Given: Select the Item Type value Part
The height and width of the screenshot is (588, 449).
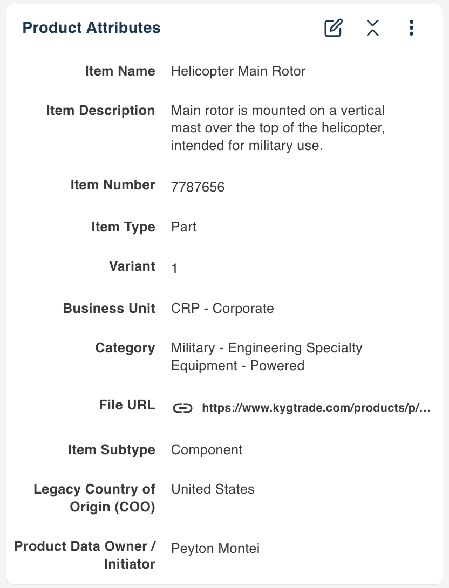Looking at the screenshot, I should pyautogui.click(x=183, y=227).
